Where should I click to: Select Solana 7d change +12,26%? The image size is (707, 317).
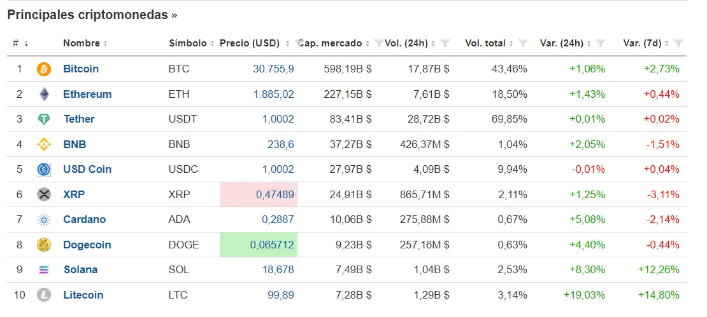(x=659, y=270)
